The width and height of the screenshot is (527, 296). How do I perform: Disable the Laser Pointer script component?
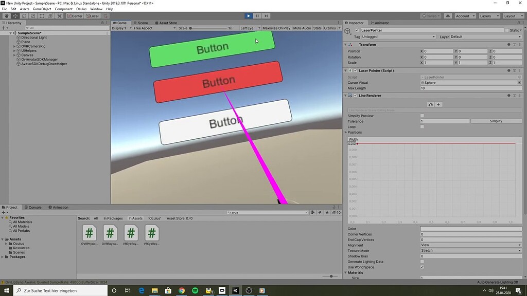(355, 70)
